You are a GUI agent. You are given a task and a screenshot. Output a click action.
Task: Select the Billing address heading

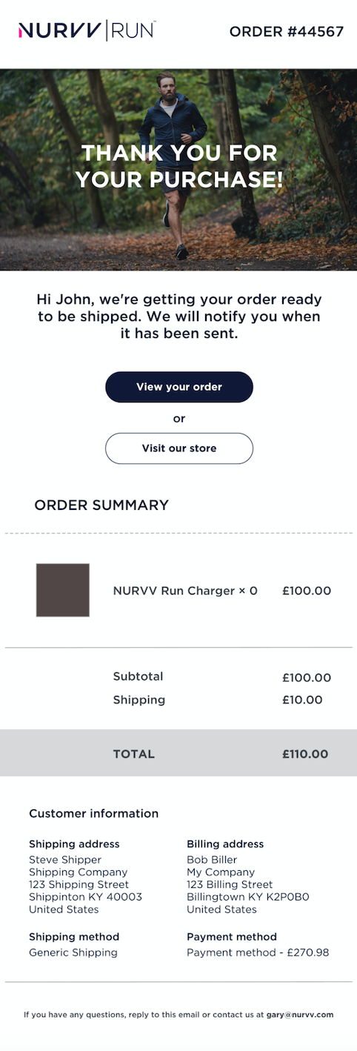point(225,844)
